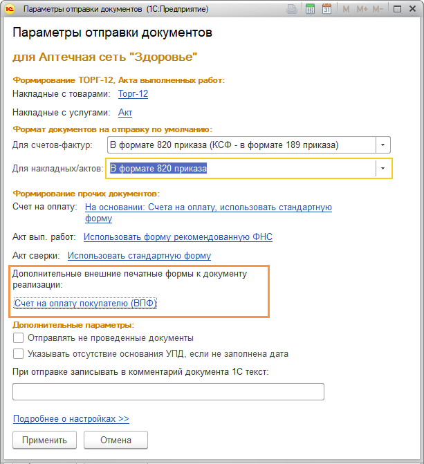424x464 pixels.
Task: Click the Формирование прочих документов heading
Action: pos(86,194)
